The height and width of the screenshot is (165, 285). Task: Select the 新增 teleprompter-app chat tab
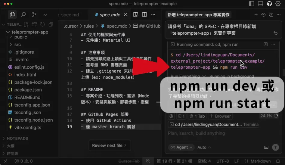click(x=198, y=15)
